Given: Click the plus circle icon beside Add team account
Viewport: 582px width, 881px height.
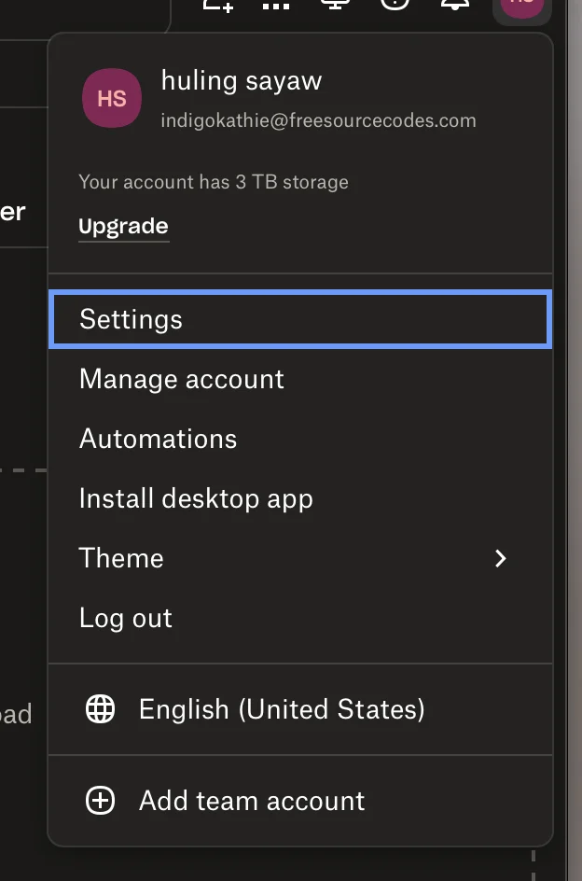Looking at the screenshot, I should 100,800.
